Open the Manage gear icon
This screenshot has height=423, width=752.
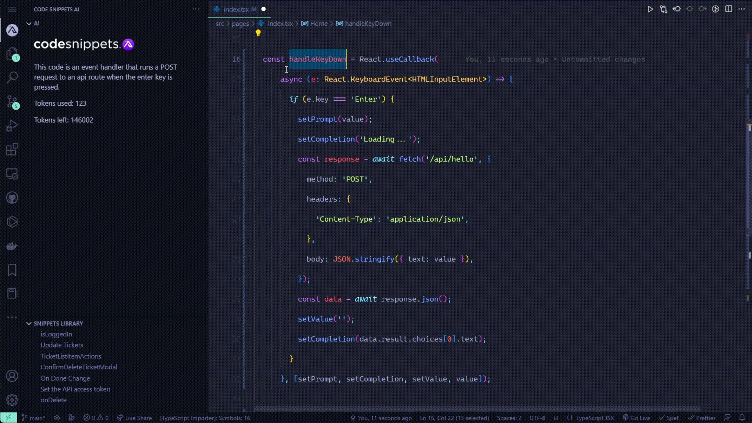click(x=12, y=400)
